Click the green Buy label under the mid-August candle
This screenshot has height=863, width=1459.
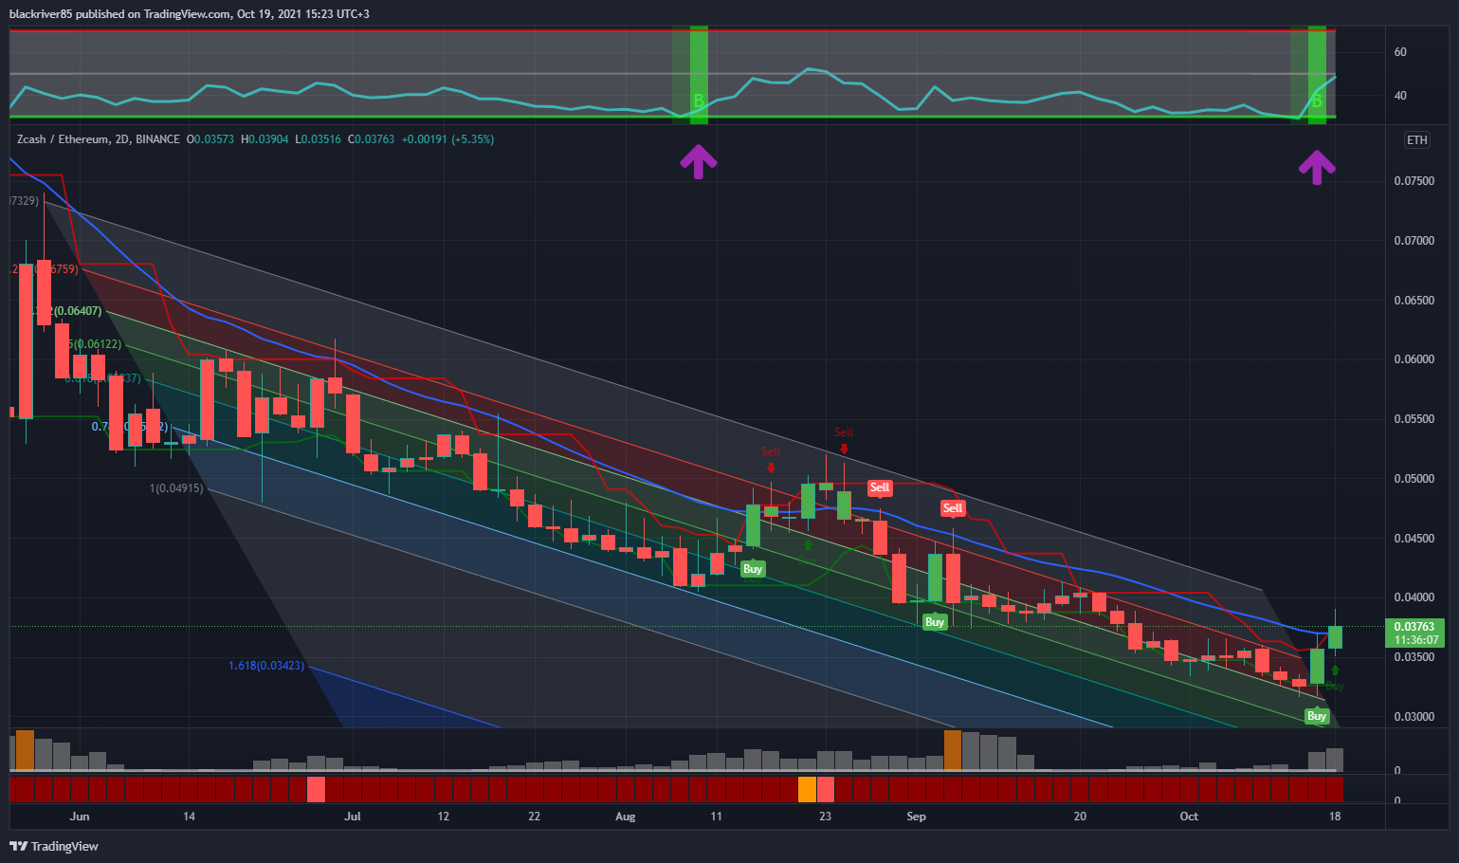[x=753, y=569]
